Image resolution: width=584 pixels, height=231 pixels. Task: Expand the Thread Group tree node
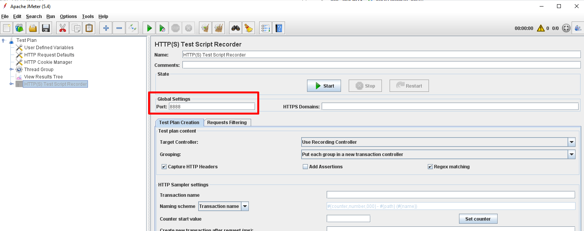tap(12, 69)
